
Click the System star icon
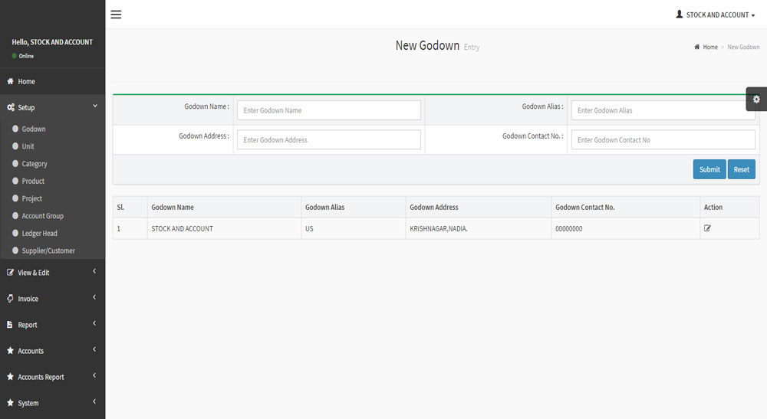(10, 403)
